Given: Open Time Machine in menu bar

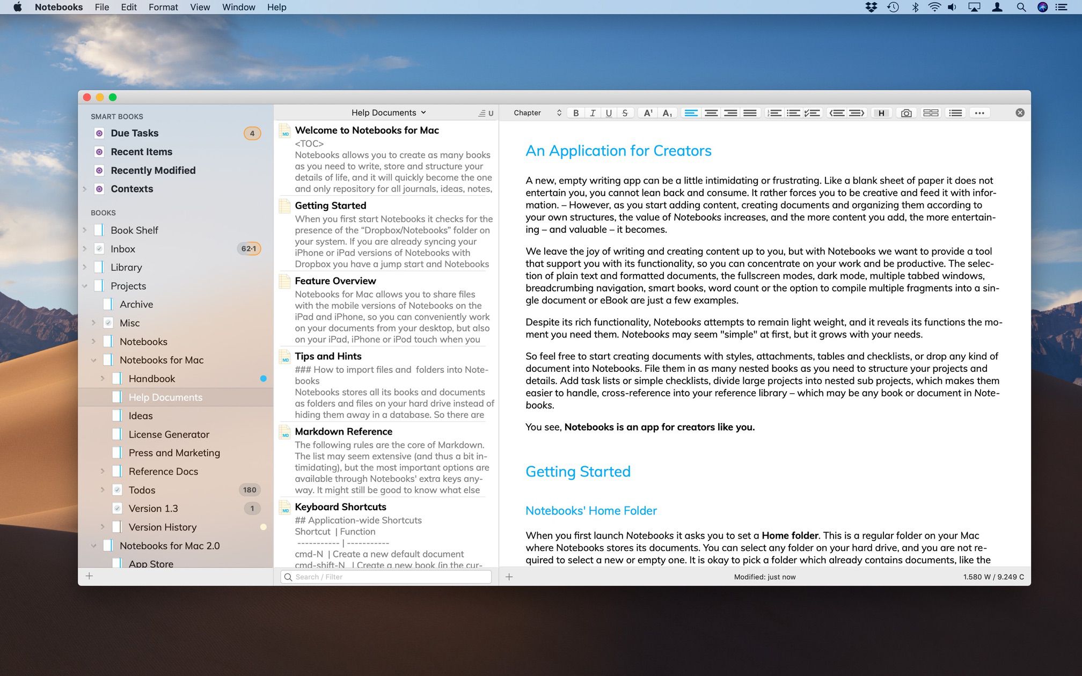Looking at the screenshot, I should click(x=893, y=7).
